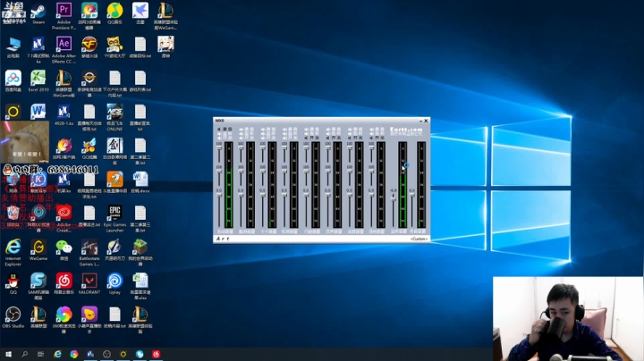Open the 微信 WeChat desktop icon
Image resolution: width=644 pixels, height=361 pixels.
tap(64, 249)
